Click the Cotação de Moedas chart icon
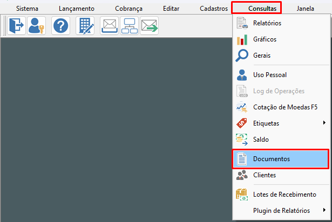This screenshot has height=222, width=332. pyautogui.click(x=242, y=107)
